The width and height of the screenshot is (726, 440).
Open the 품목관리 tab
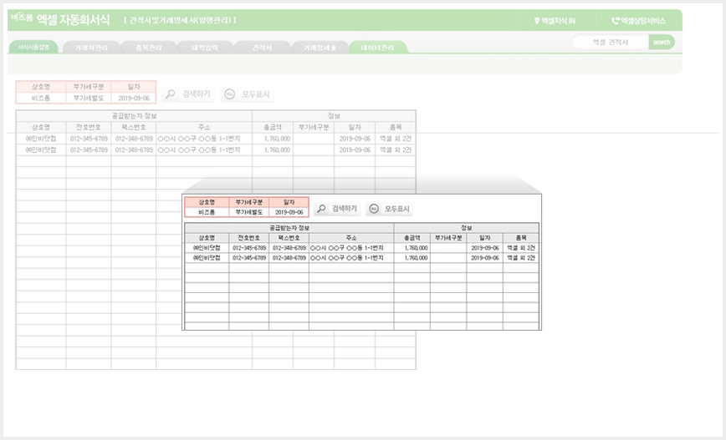tap(149, 48)
